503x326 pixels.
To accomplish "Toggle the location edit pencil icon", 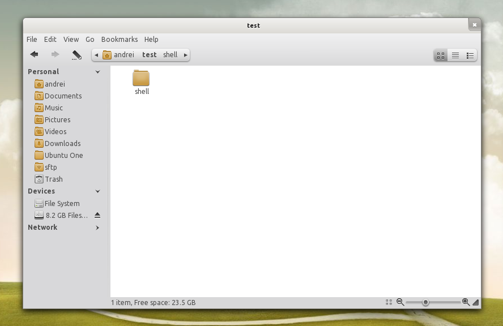I will (x=76, y=55).
